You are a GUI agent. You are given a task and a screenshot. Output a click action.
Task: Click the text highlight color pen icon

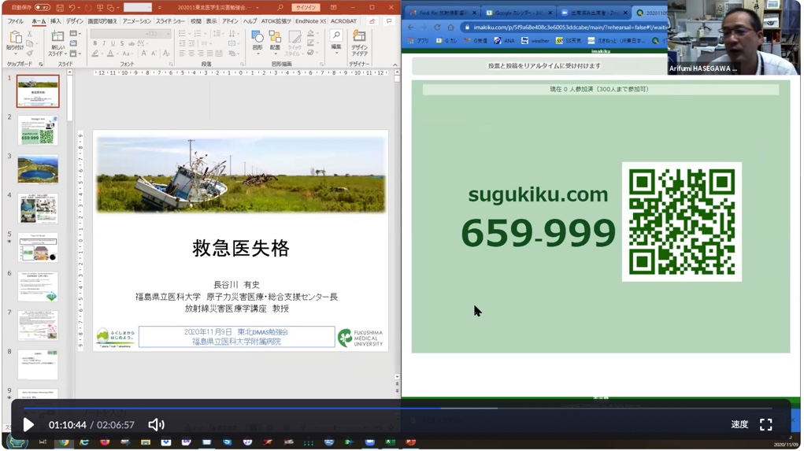95,54
